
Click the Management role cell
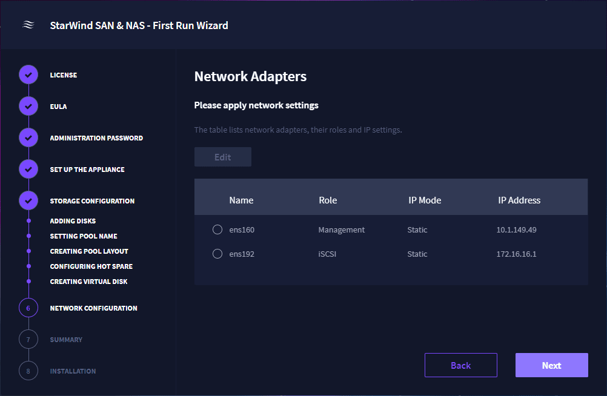(x=342, y=229)
